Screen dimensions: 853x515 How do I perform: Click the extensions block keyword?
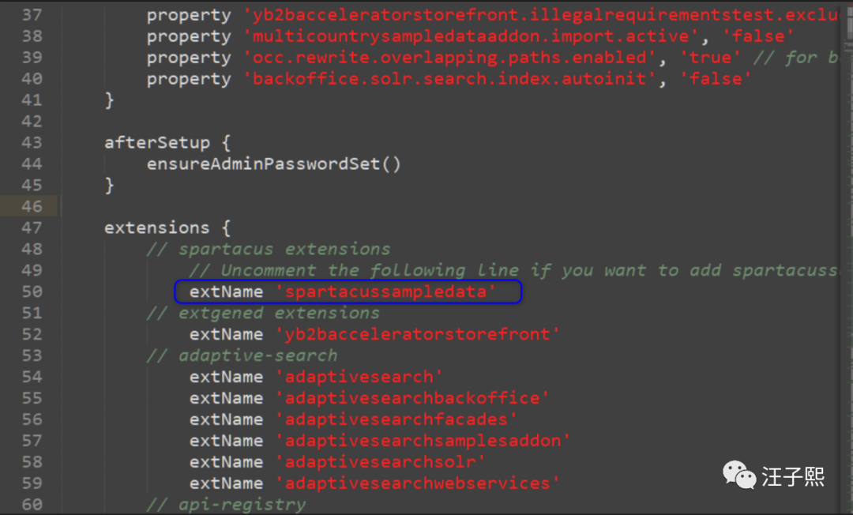[157, 228]
